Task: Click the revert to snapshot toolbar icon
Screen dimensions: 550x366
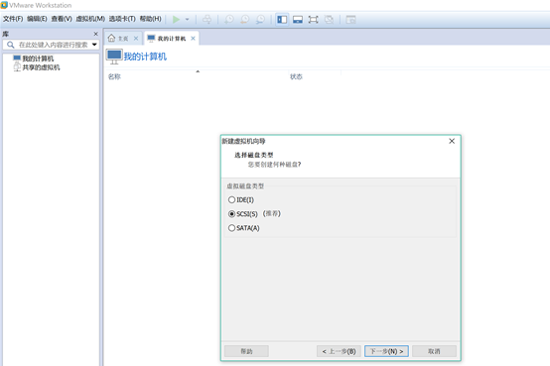Action: [245, 19]
